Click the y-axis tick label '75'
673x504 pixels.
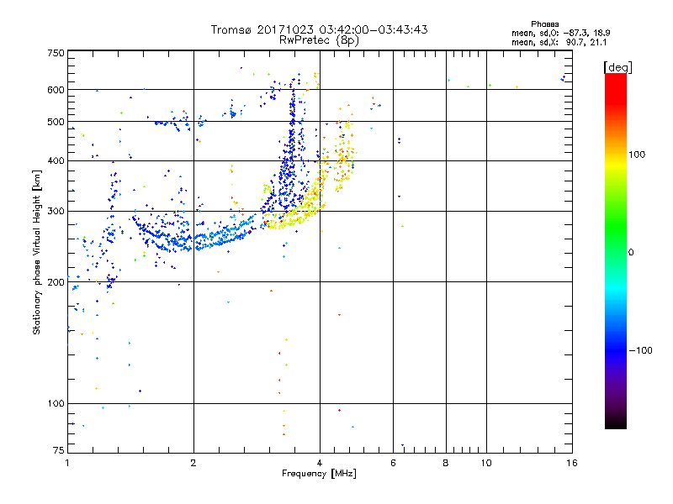click(x=59, y=450)
